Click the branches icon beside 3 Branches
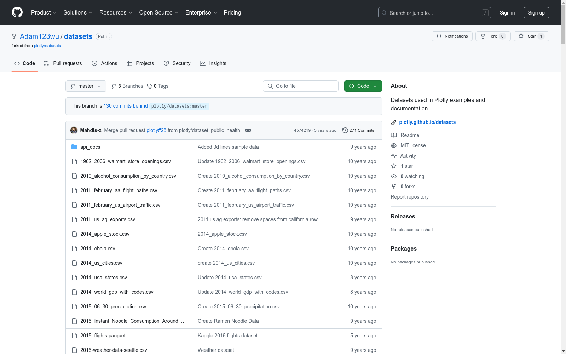566x354 pixels. click(x=114, y=86)
